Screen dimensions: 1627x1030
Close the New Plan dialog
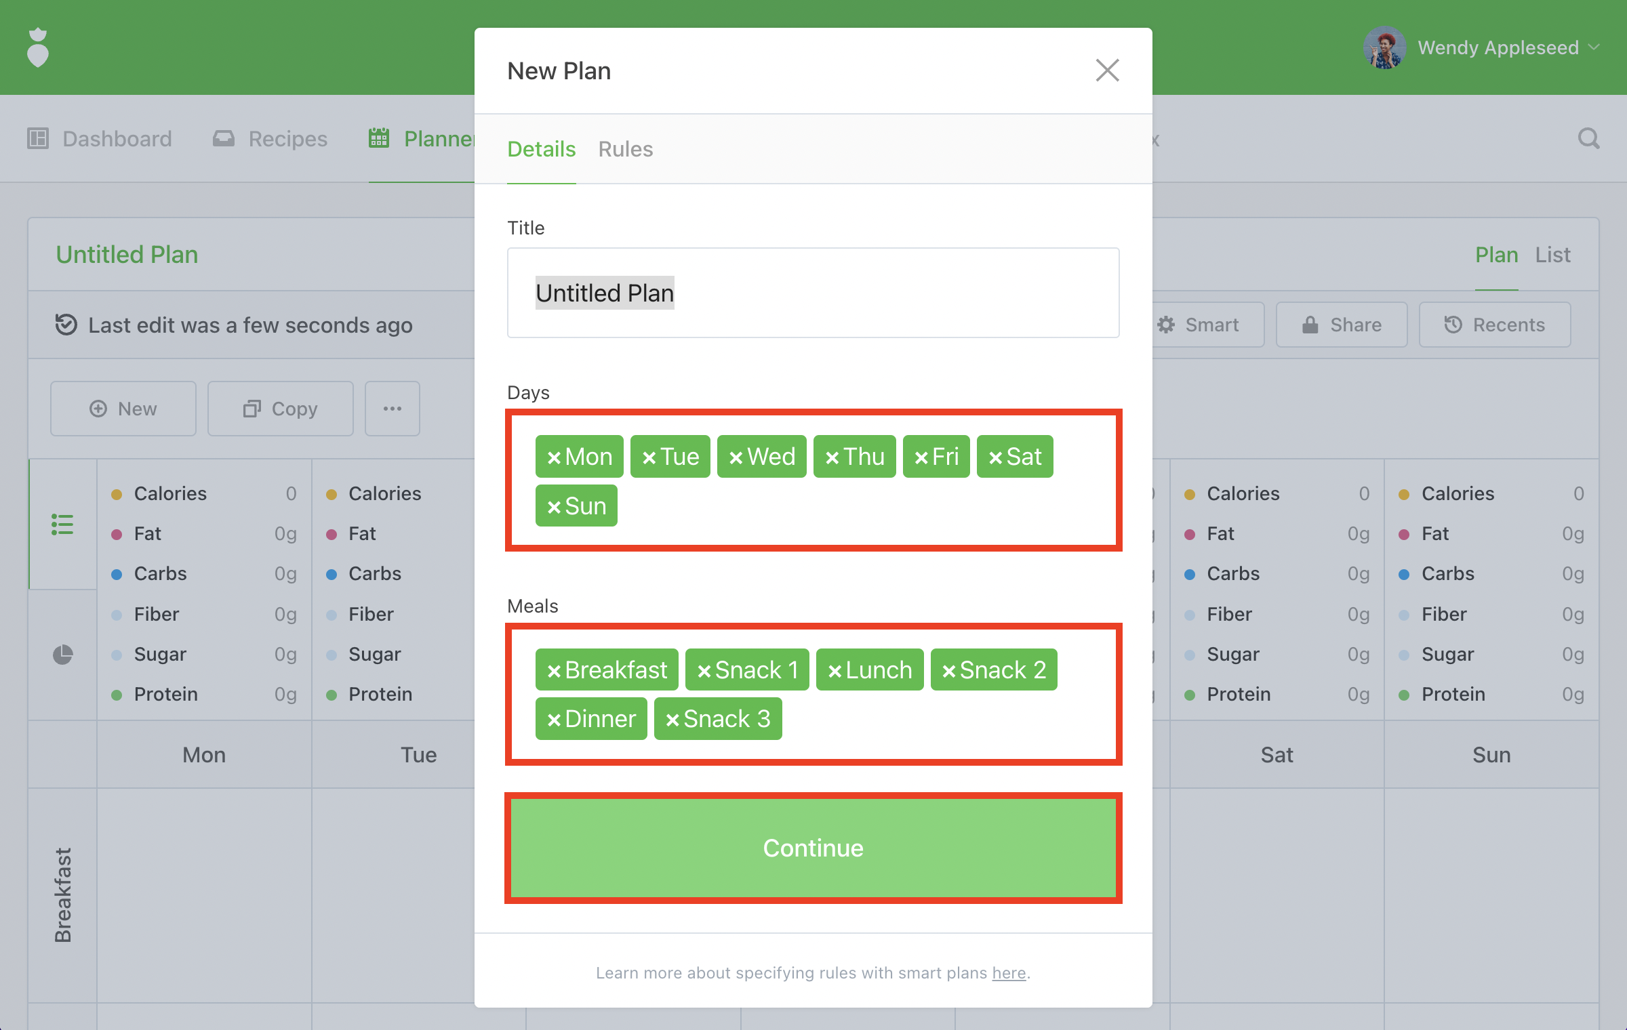pyautogui.click(x=1107, y=70)
